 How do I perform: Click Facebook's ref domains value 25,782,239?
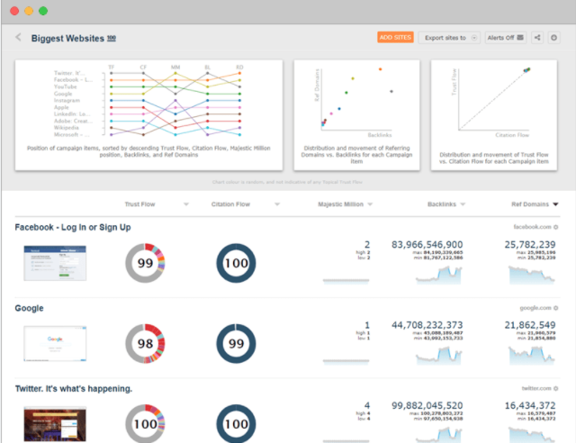[530, 245]
